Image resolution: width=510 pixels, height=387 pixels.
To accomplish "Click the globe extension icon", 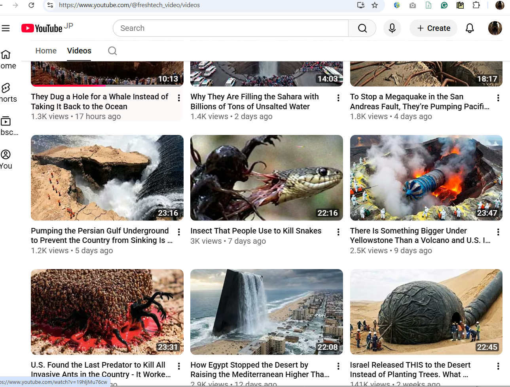I will tap(397, 5).
